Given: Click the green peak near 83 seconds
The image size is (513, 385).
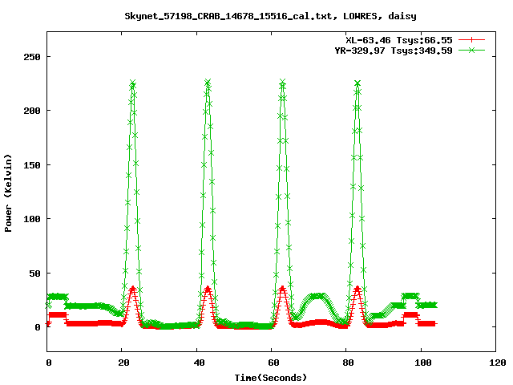Looking at the screenshot, I should point(357,83).
